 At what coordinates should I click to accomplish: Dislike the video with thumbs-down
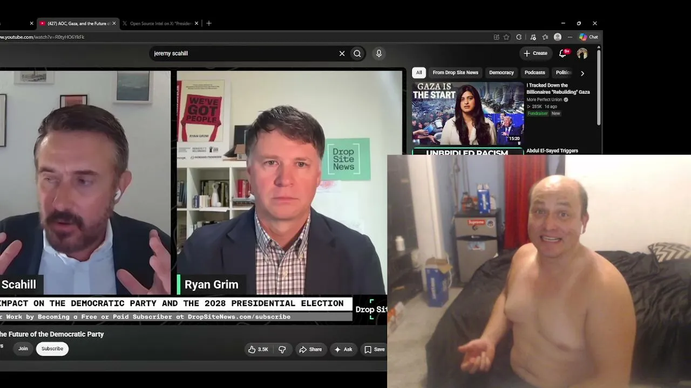(x=282, y=349)
